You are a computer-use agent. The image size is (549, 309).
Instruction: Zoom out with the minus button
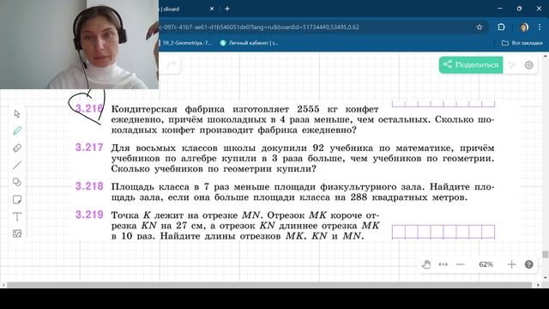[x=460, y=264]
